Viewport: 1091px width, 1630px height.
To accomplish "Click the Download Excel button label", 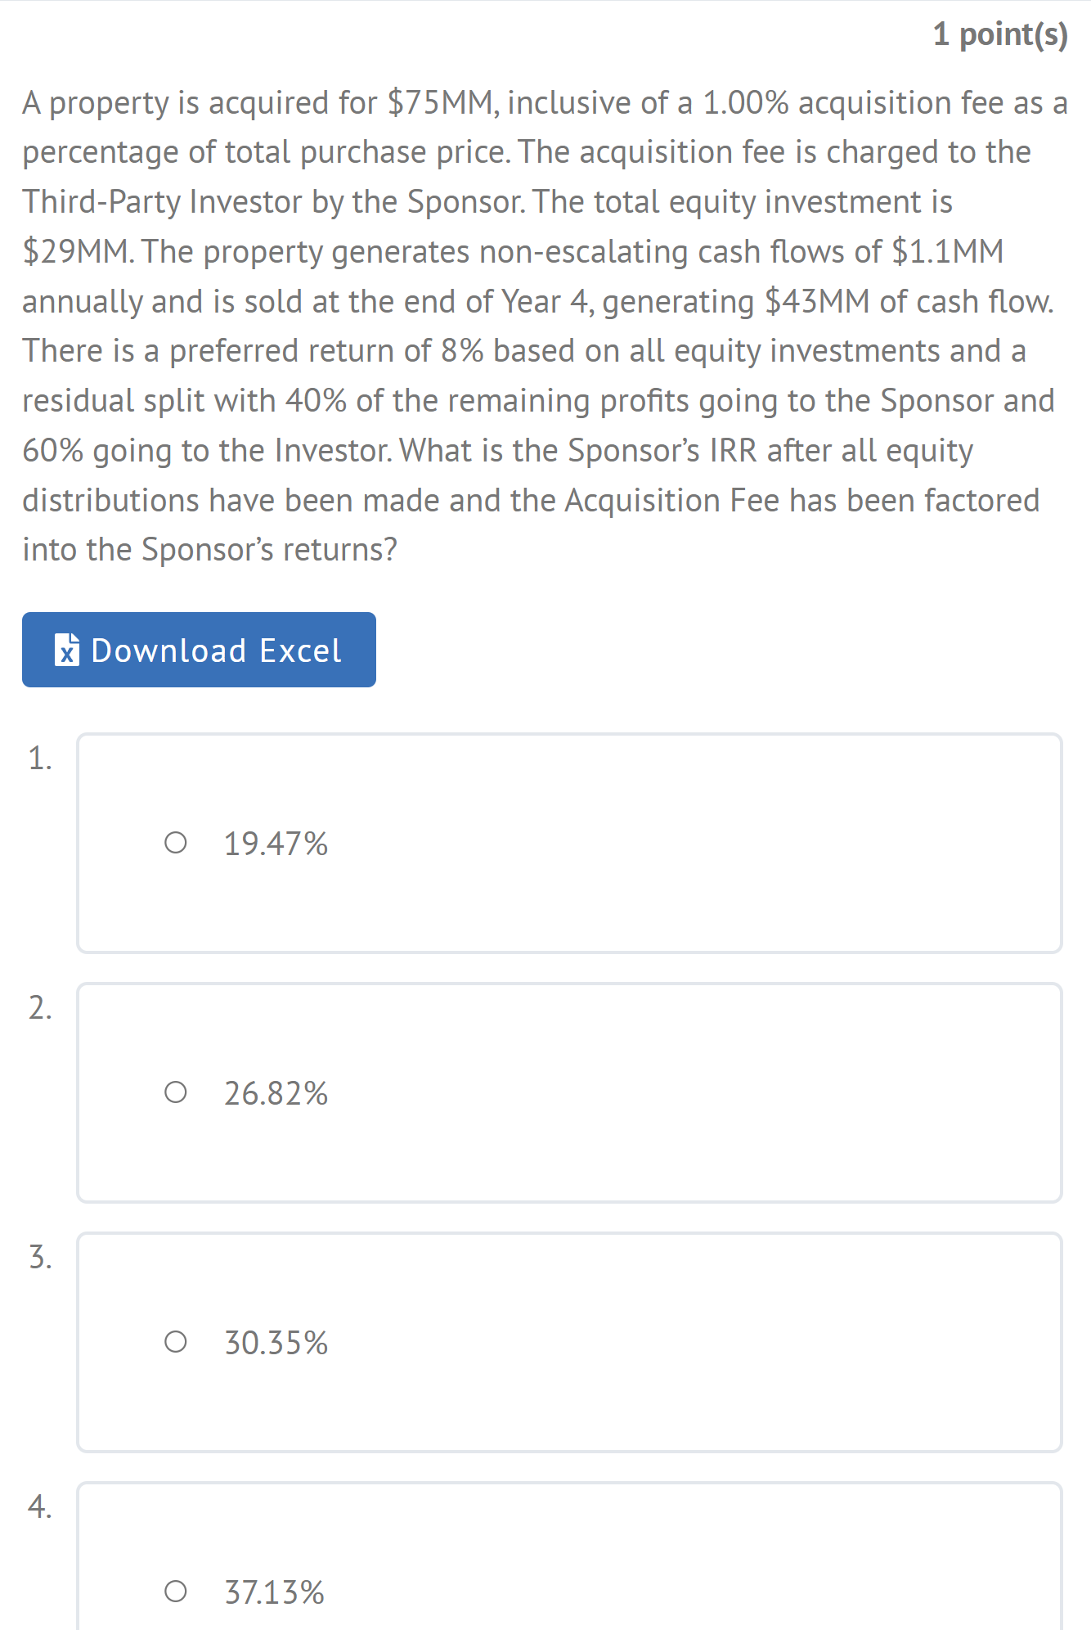I will click(216, 651).
